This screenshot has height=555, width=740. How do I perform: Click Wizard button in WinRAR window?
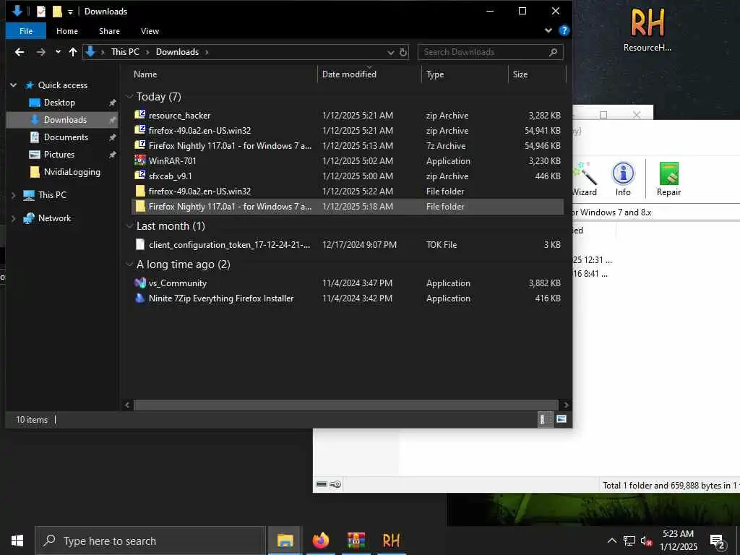[585, 179]
